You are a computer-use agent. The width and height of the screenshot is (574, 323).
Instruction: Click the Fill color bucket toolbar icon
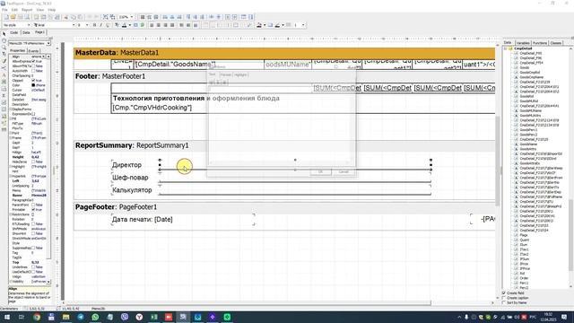coord(259,25)
